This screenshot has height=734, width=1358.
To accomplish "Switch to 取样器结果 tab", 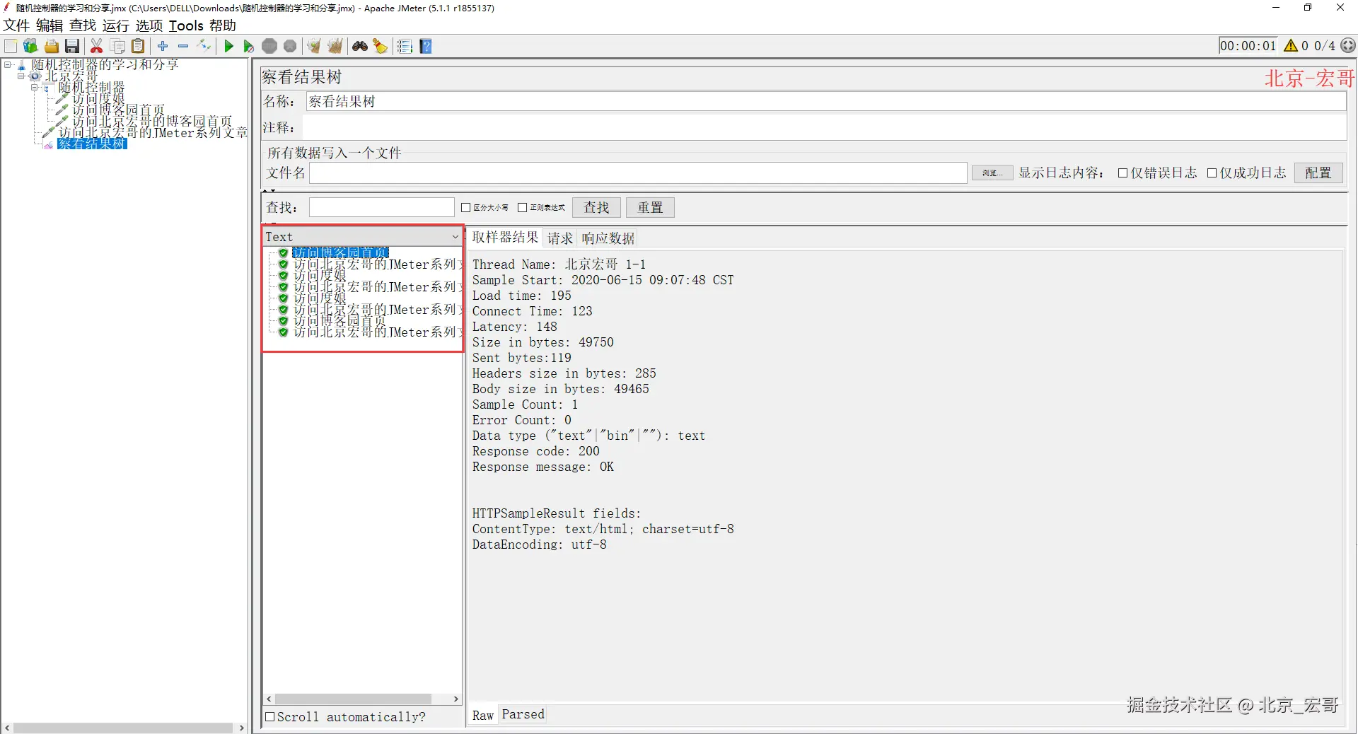I will [505, 238].
